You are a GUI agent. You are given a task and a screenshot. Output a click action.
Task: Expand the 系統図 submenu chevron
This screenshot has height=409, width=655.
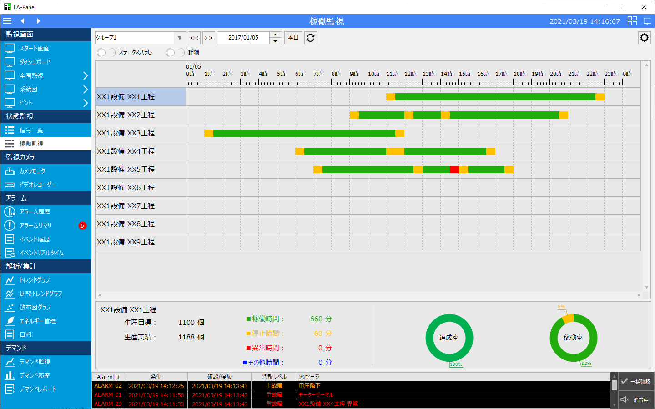click(x=86, y=89)
